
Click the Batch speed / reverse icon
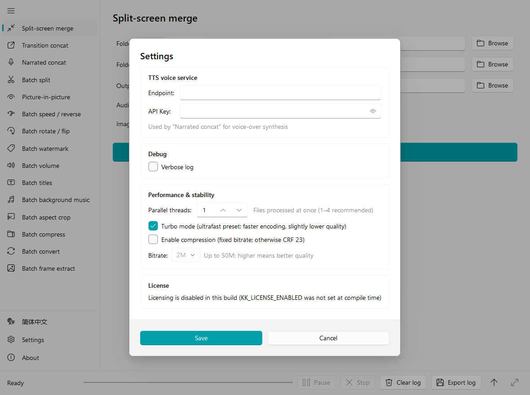pos(11,114)
